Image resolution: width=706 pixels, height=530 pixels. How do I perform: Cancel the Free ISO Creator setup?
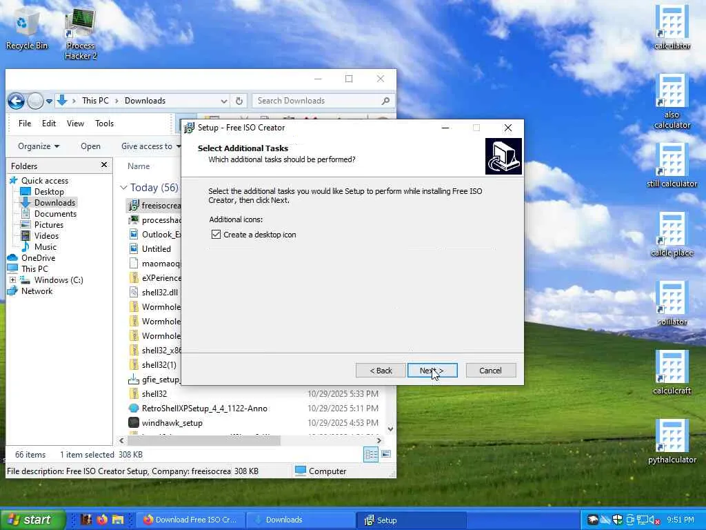pyautogui.click(x=491, y=371)
